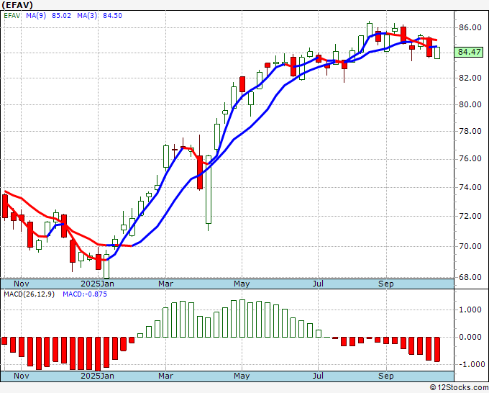The image size is (489, 393).
Task: Click the -1.000 MACD axis label
Action: coord(470,364)
